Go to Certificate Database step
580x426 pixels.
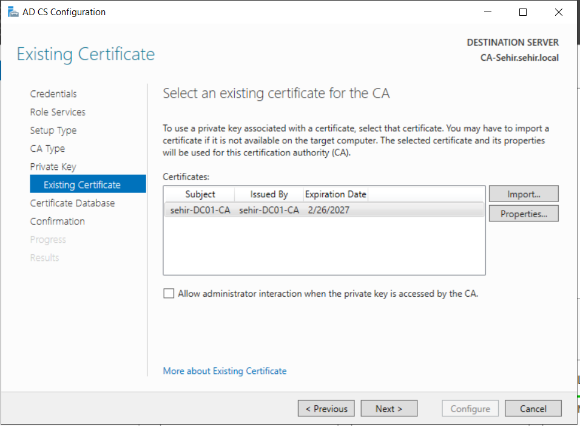point(73,203)
